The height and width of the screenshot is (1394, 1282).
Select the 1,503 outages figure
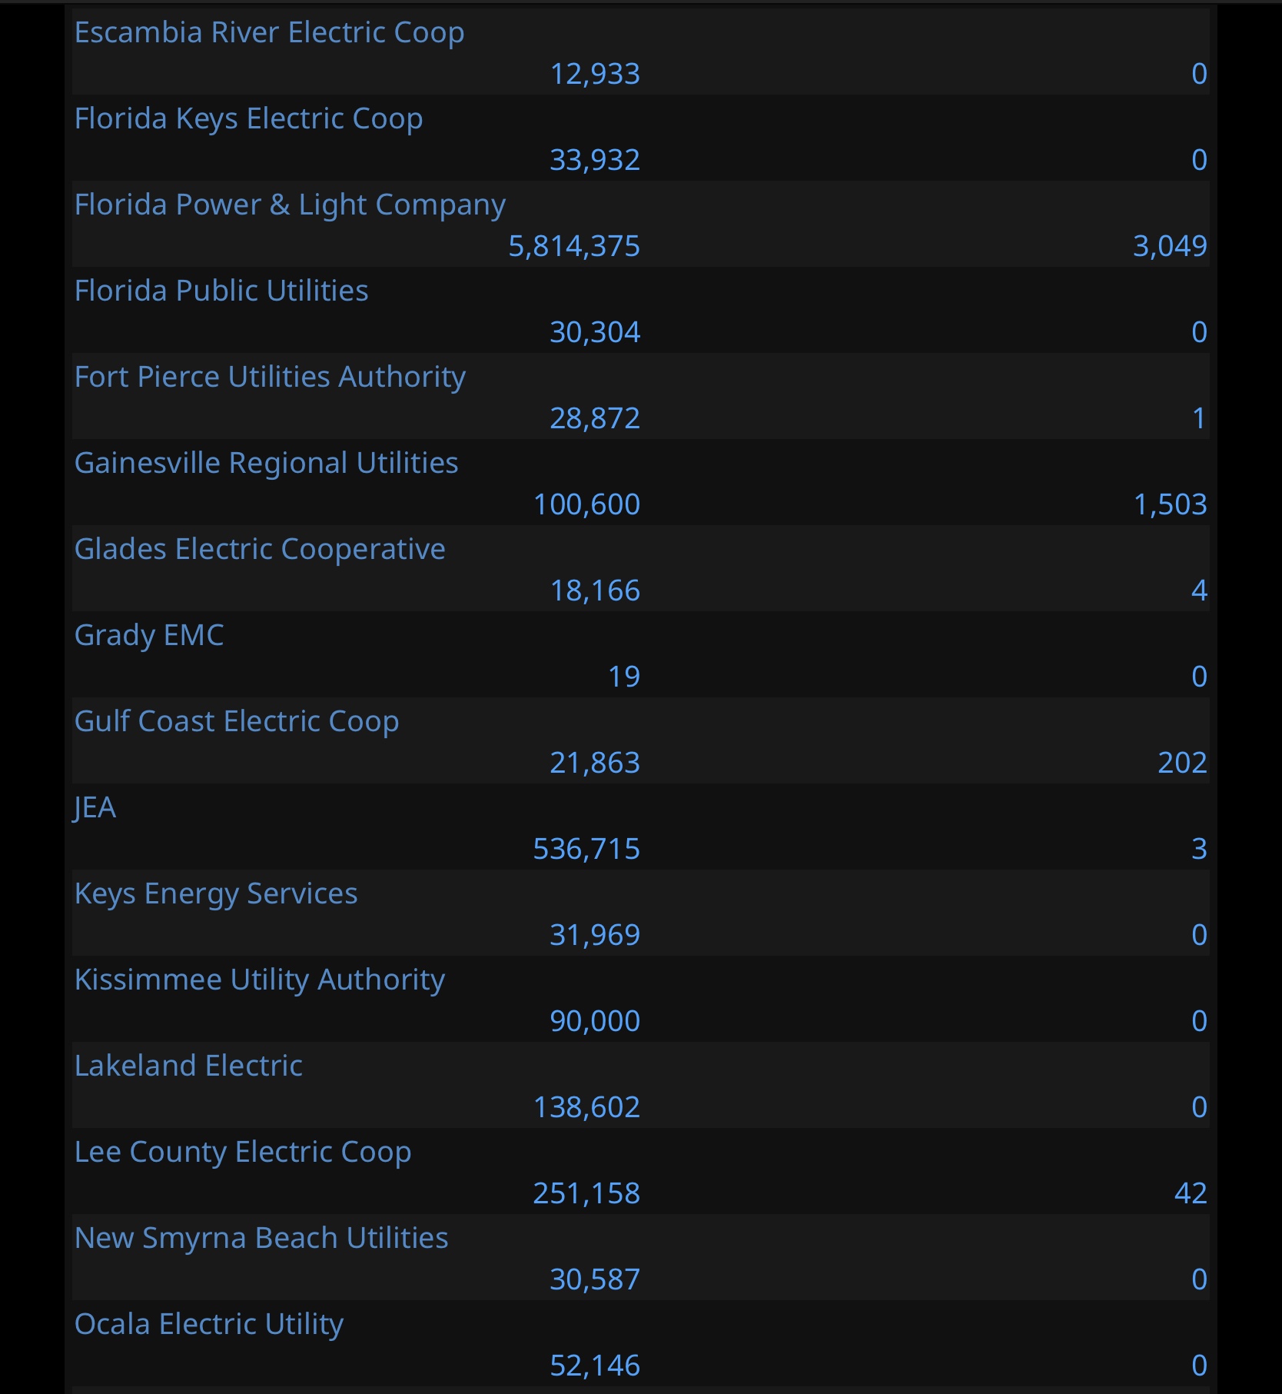coord(1171,504)
